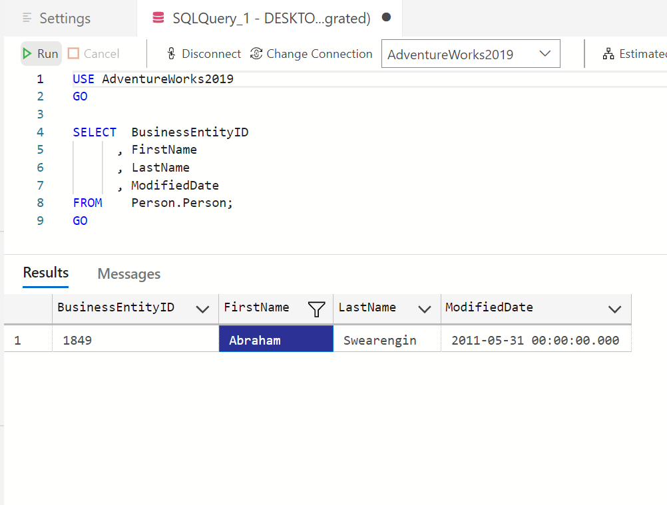Click the unsaved dot on SQLQuery_1 tab
The image size is (667, 505).
pyautogui.click(x=386, y=17)
